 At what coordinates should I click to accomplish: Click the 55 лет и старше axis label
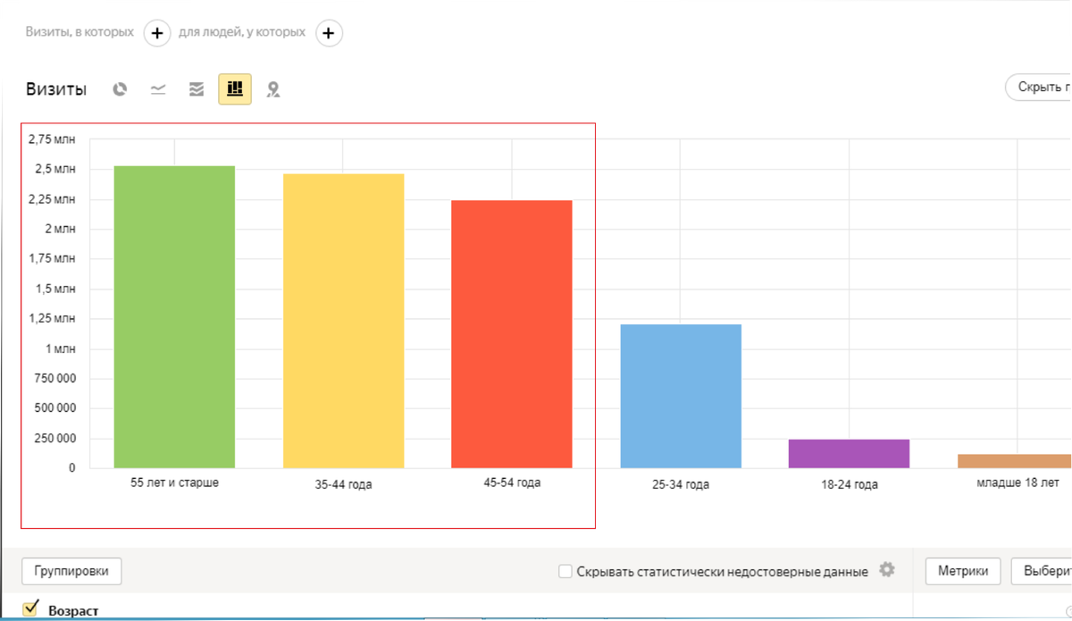coord(174,483)
